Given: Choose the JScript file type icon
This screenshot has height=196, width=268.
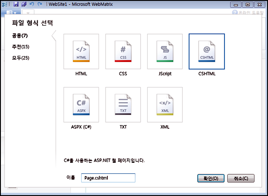Looking at the screenshot, I should pos(165,51).
